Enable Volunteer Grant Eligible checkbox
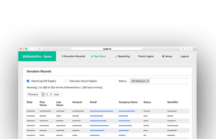The height and width of the screenshot is (139, 216). click(x=66, y=81)
